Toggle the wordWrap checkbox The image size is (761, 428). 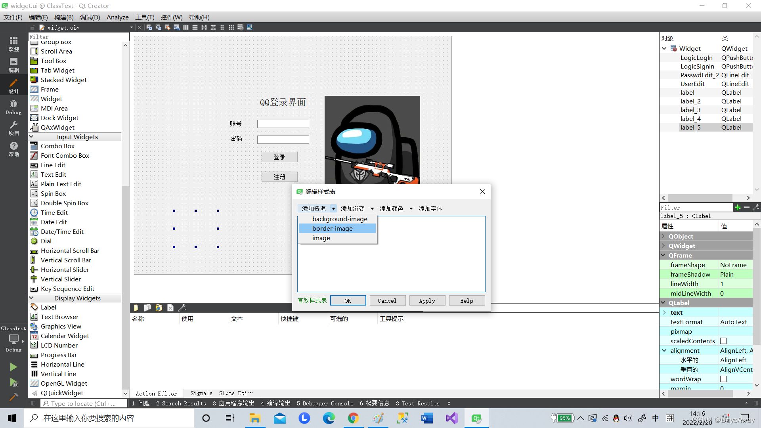[x=723, y=379]
